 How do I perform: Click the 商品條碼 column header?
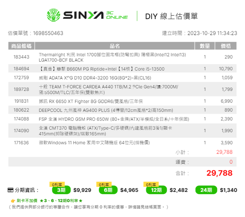click(x=21, y=46)
